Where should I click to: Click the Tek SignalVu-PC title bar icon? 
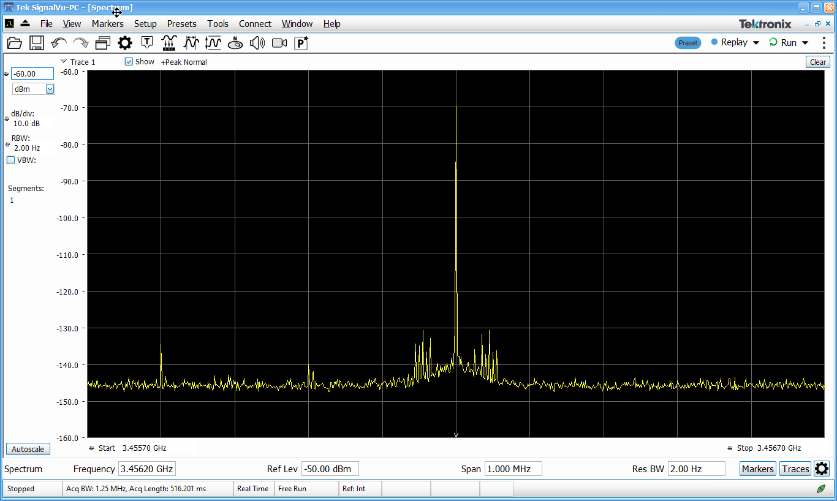click(8, 7)
